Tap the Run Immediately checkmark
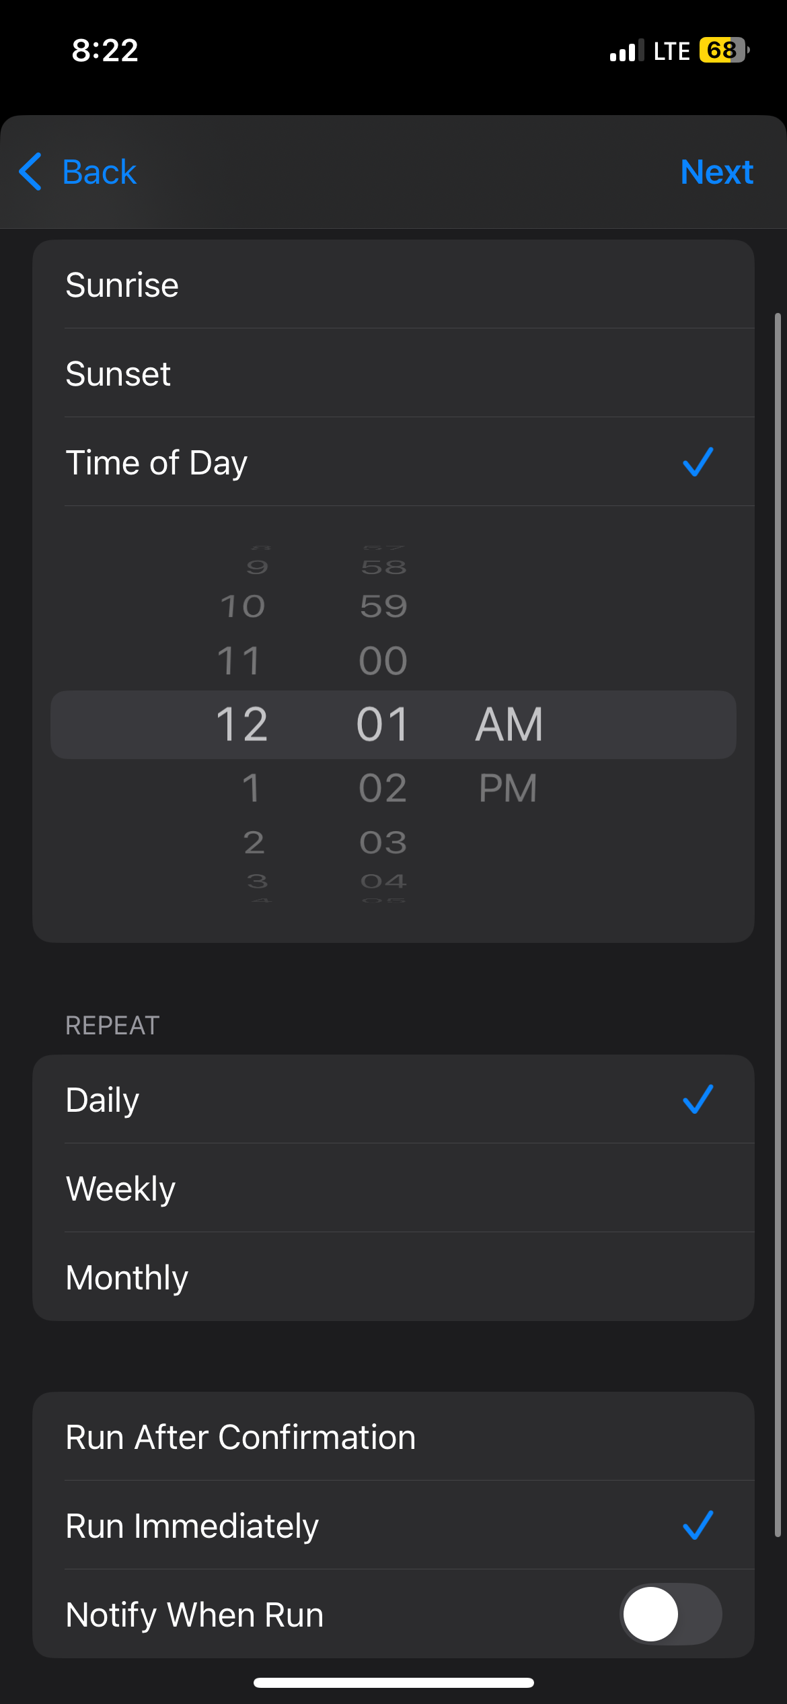 coord(698,1526)
